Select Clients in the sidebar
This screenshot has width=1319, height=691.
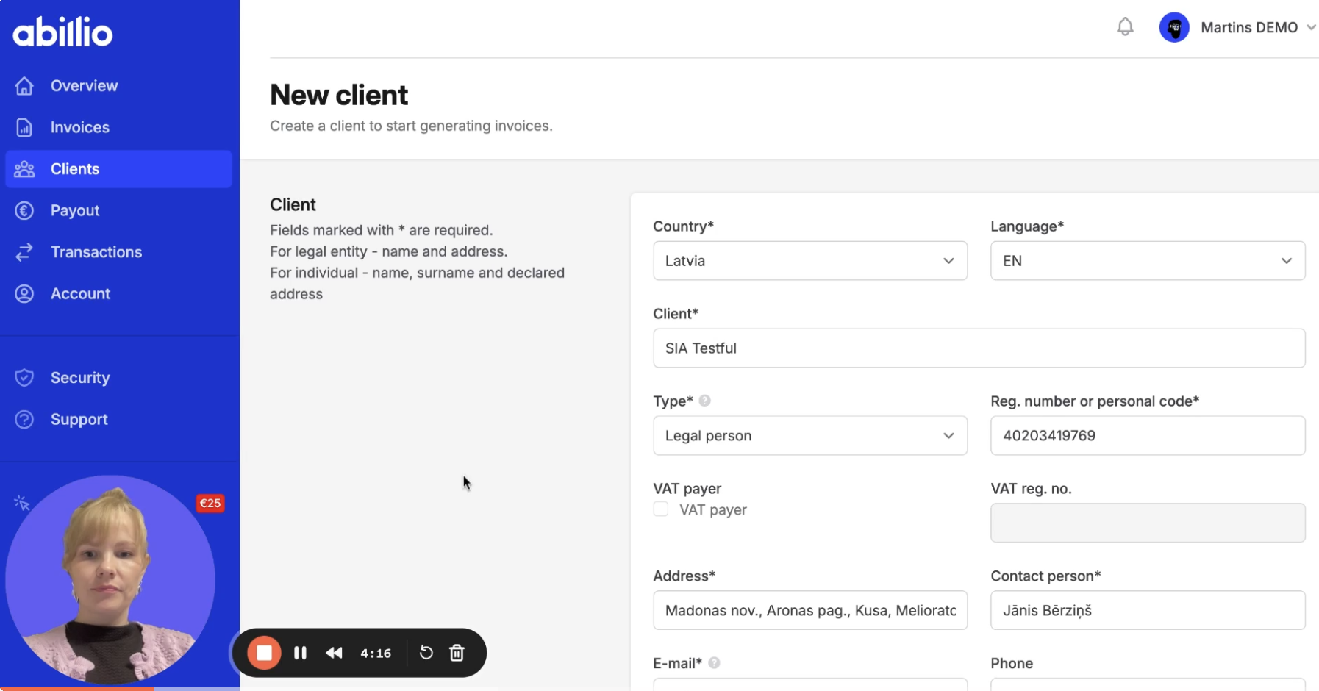(118, 169)
